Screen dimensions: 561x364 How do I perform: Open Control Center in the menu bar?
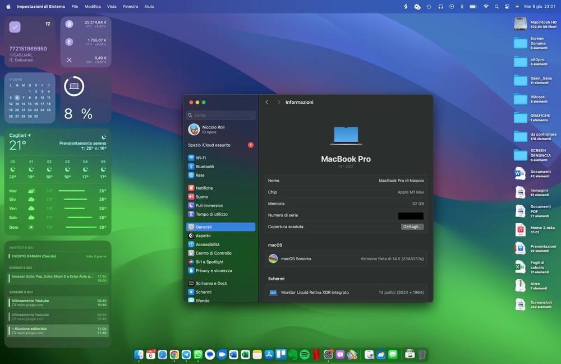click(507, 6)
